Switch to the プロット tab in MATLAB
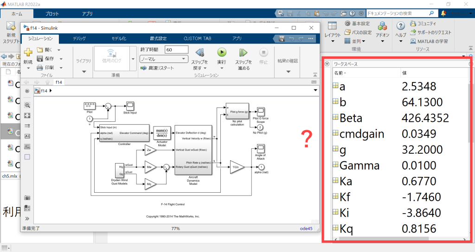The height and width of the screenshot is (252, 475). click(x=52, y=14)
